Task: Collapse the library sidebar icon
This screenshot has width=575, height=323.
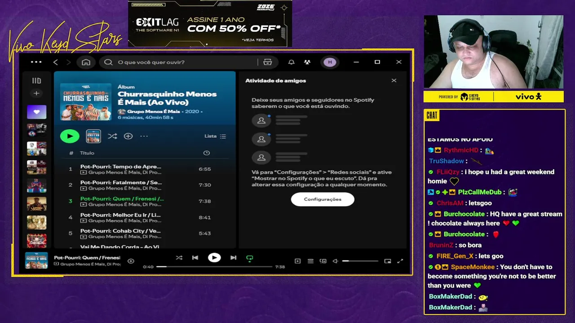Action: [36, 81]
